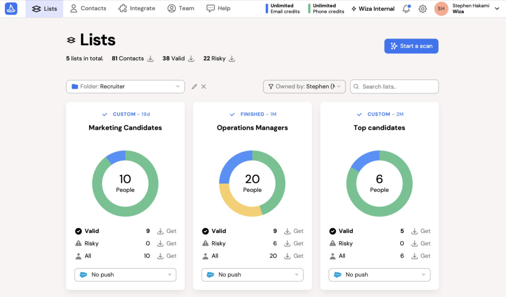Click the Wiza logo icon

click(x=11, y=9)
